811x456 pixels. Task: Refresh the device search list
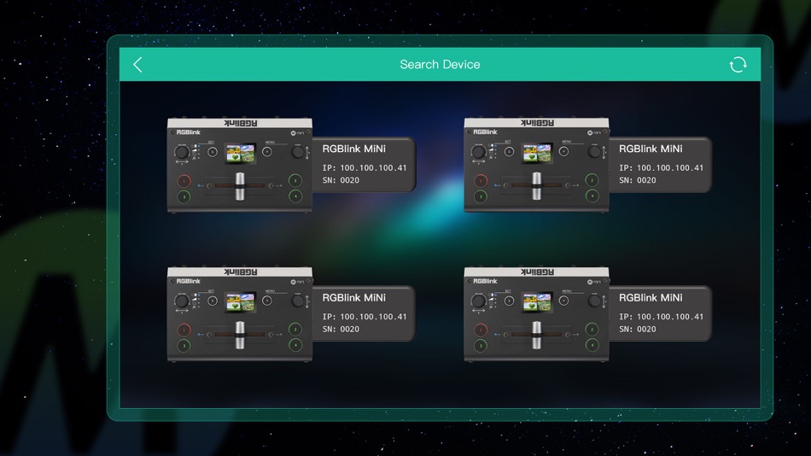(x=738, y=65)
